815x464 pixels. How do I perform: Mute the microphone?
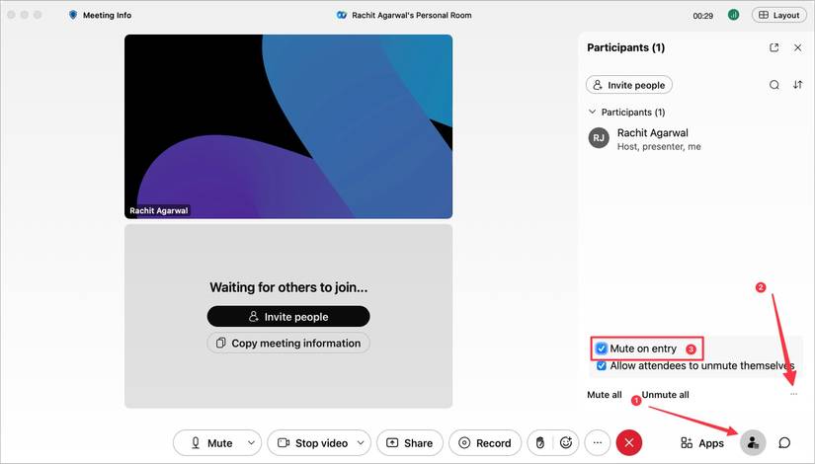(211, 443)
